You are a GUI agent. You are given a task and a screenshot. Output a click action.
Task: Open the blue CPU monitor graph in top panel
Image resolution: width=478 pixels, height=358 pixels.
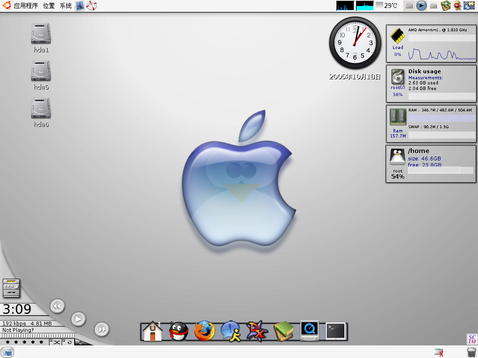tap(345, 6)
